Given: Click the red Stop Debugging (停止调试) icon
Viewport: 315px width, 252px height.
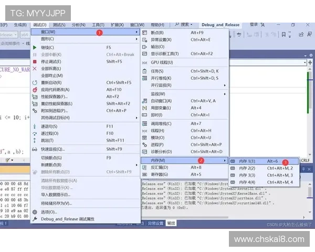Looking at the screenshot, I should point(35,61).
